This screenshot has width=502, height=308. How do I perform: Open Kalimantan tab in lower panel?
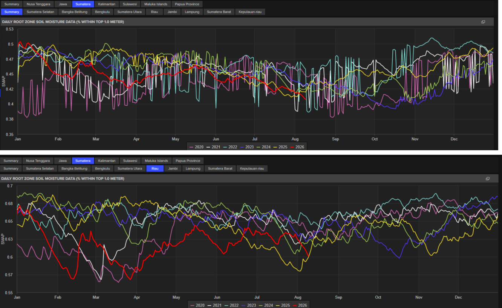tap(107, 161)
